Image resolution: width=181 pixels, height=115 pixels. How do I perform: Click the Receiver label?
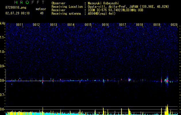coord(58,10)
